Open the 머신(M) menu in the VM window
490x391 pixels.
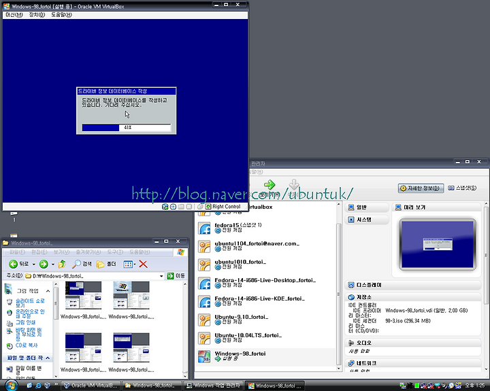14,15
